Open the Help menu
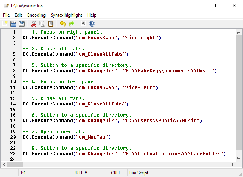Image resolution: width=243 pixels, height=177 pixels. 92,15
